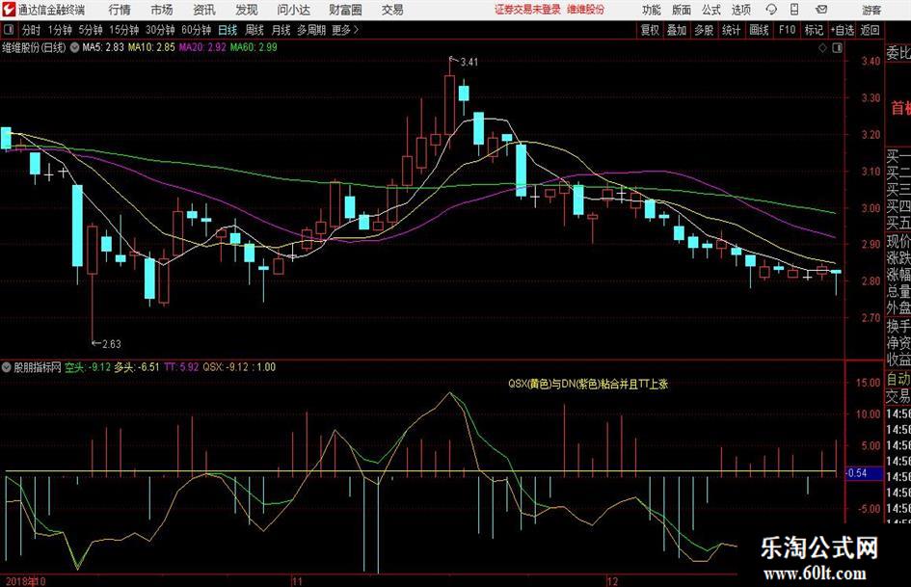Viewport: 911px width, 587px height.
Task: Click the Tongdaxin red logo icon
Action: pyautogui.click(x=8, y=10)
